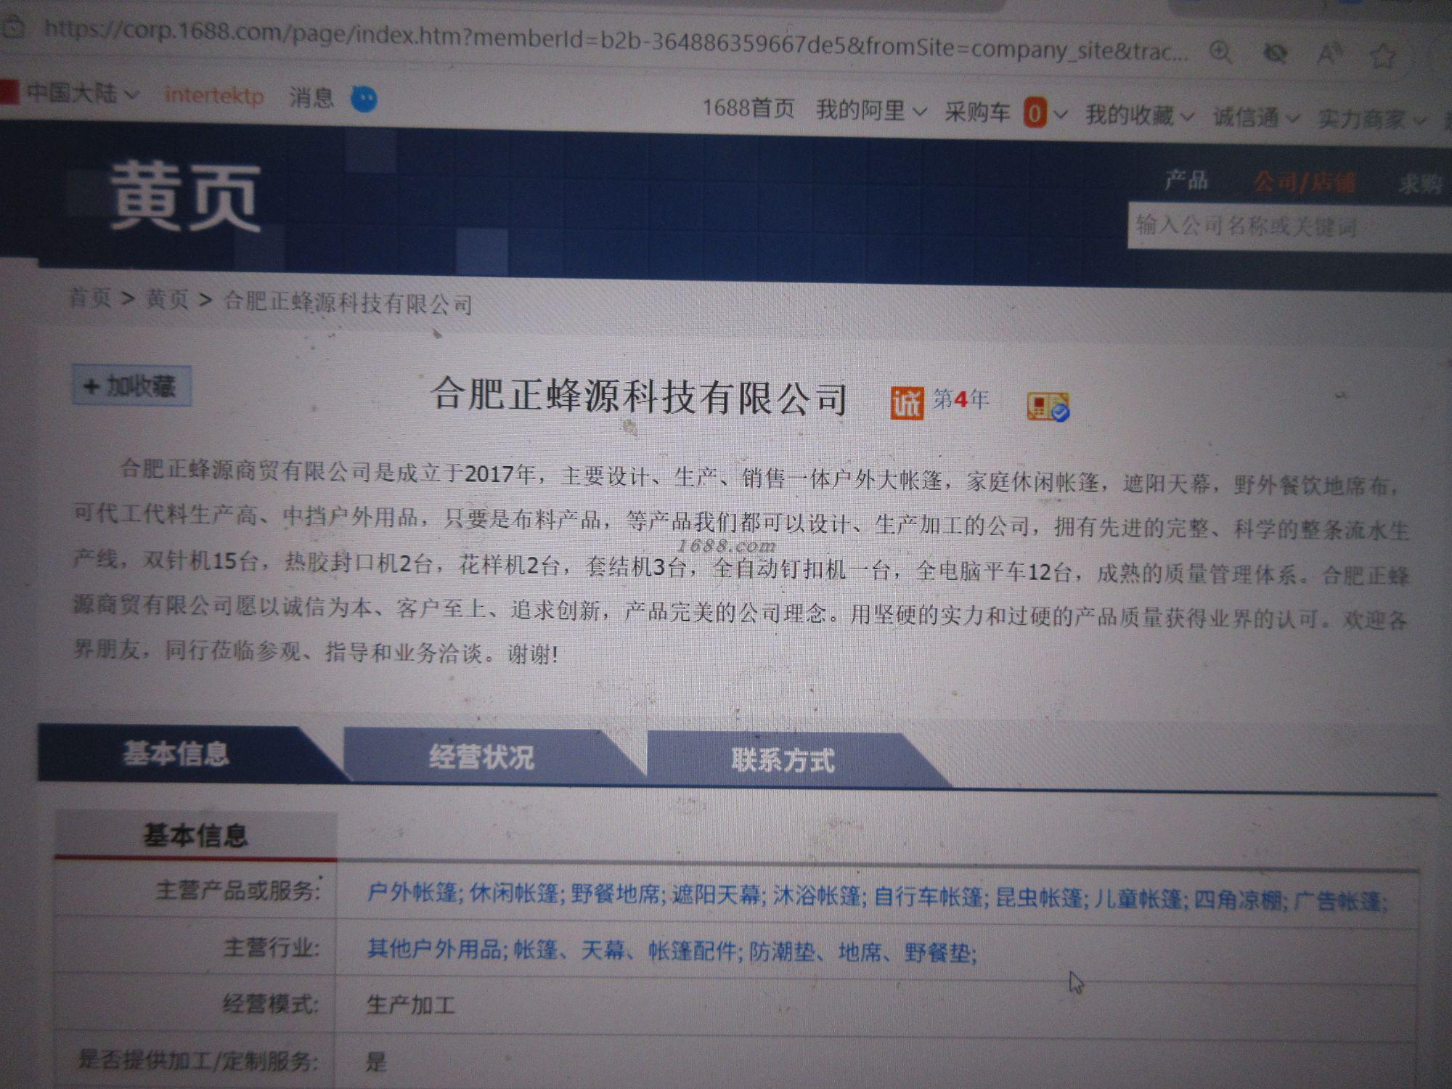Viewport: 1452px width, 1089px height.
Task: Click the 第4年 membership year label
Action: pos(960,399)
